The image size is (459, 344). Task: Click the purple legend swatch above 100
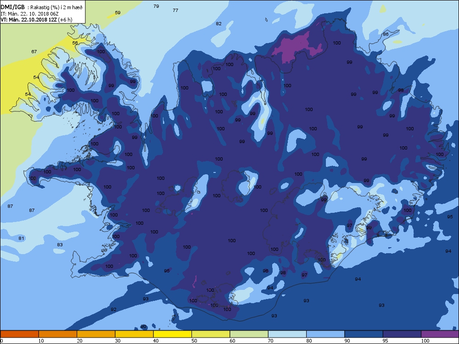pos(440,334)
